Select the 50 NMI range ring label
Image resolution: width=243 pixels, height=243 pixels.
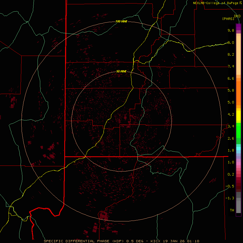(x=121, y=71)
